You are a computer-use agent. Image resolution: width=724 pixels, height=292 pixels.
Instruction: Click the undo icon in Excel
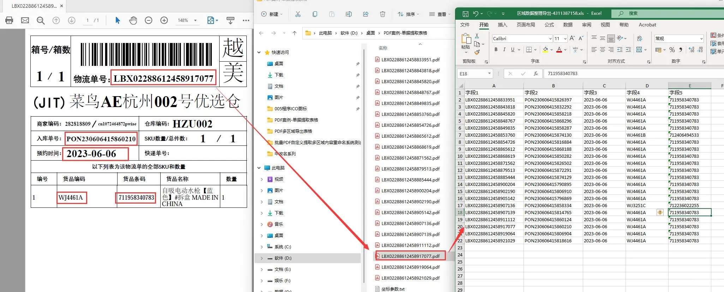pos(475,14)
